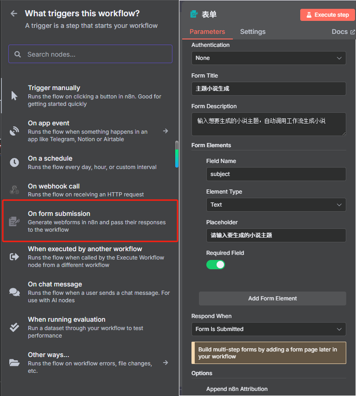The image size is (356, 396).
Task: Toggle the Required Field switch off
Action: pyautogui.click(x=216, y=265)
